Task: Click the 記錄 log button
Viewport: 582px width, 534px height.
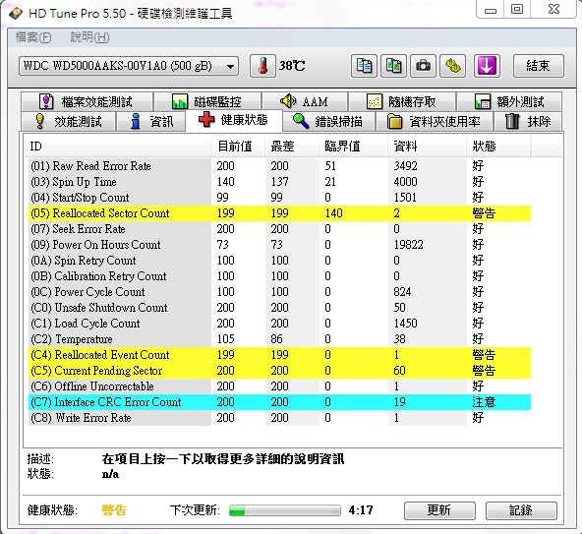Action: tap(521, 510)
